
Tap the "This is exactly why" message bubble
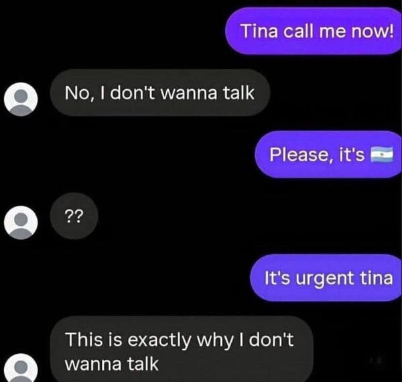coord(182,349)
